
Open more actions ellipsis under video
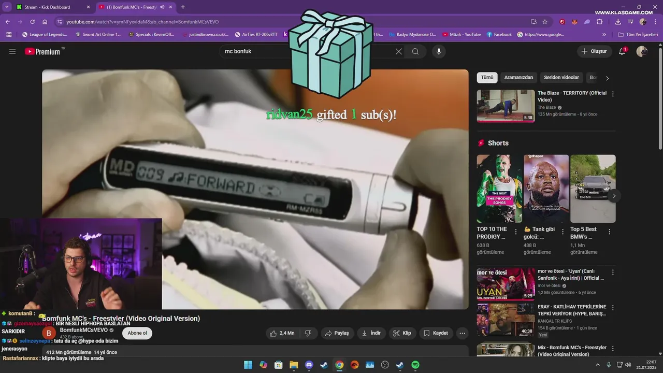click(463, 333)
